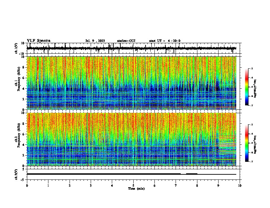
Task: Click inside the ch.2 spectrogram plot
Action: [132, 139]
